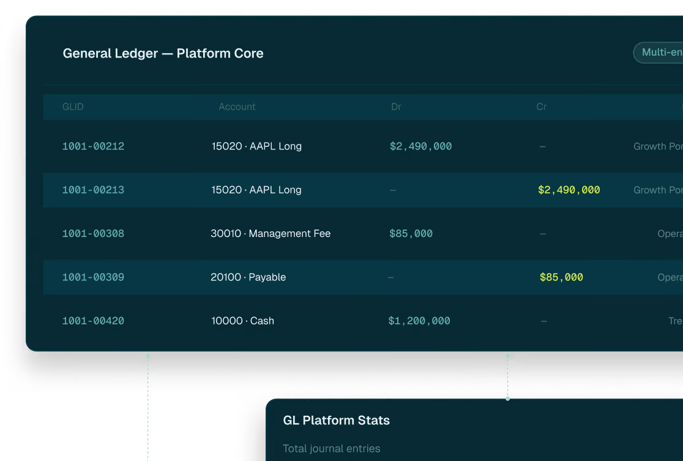Screen dimensions: 683x461
Task: Click the $2,490,000 credit amount
Action: 569,190
